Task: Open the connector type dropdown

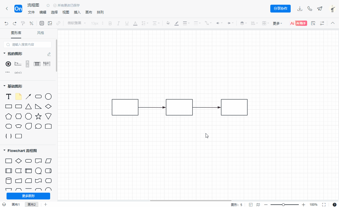Action: coord(208,23)
